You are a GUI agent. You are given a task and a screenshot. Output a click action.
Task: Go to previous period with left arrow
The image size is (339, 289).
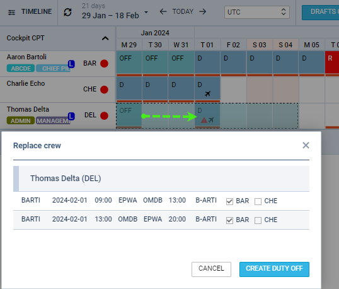[163, 11]
